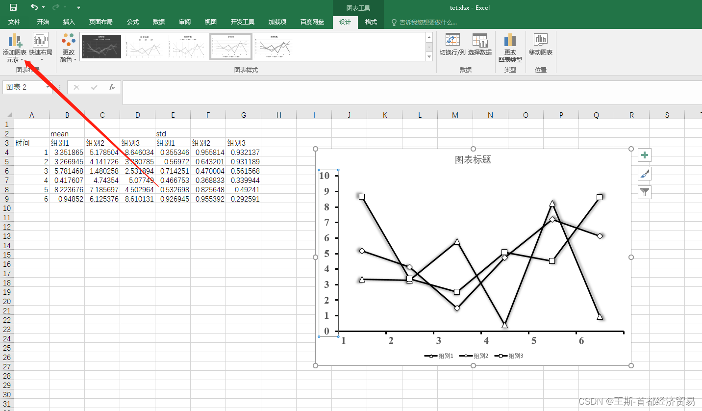Click the chart styles gallery up arrow

coord(429,37)
